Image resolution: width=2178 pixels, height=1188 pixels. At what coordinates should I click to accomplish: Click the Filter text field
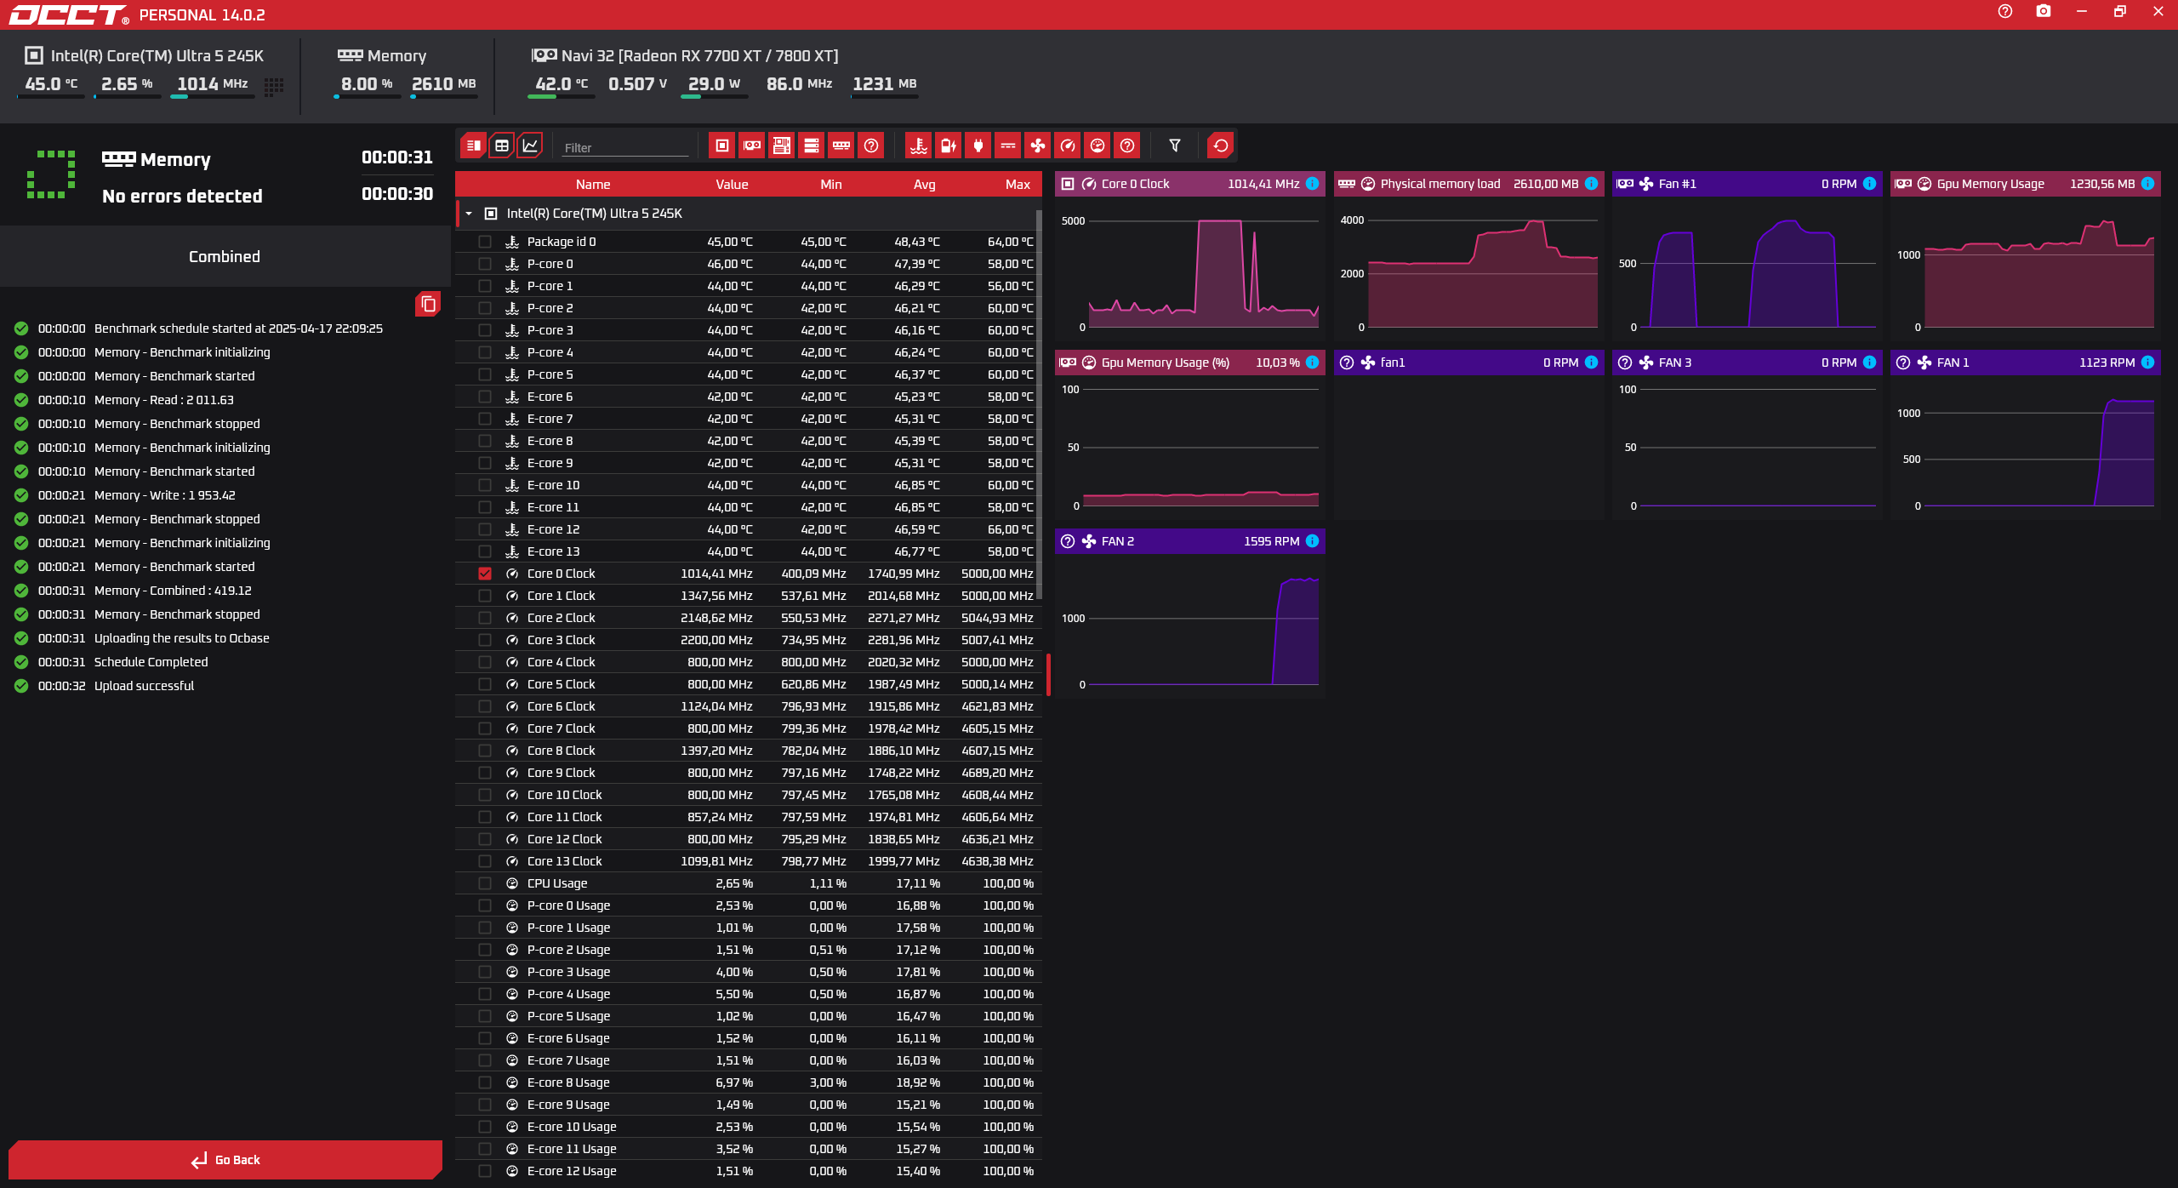click(x=625, y=147)
